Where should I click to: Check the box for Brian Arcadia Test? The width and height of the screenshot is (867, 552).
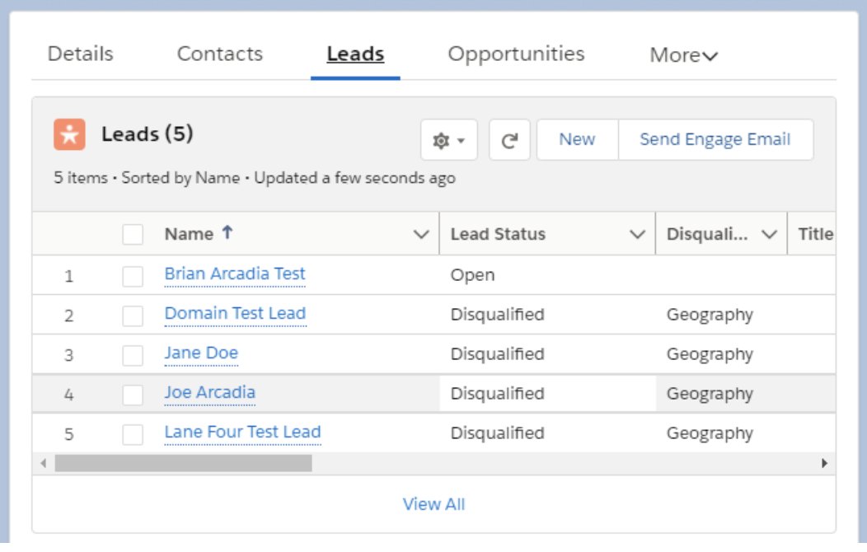click(x=133, y=276)
